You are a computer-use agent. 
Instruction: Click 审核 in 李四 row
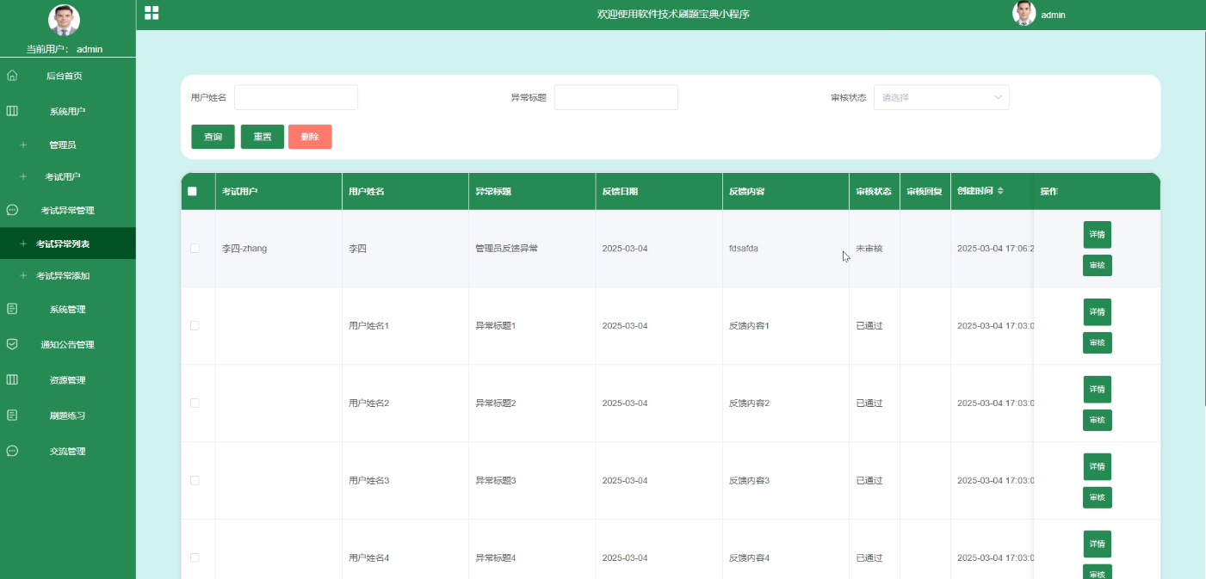point(1097,265)
